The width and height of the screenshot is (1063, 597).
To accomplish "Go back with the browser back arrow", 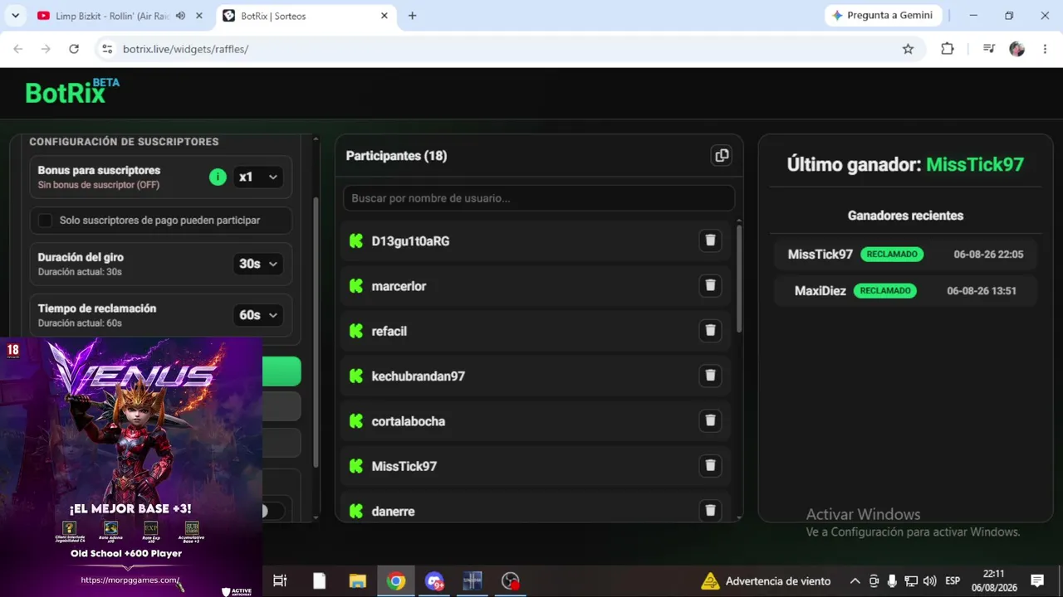I will point(18,49).
